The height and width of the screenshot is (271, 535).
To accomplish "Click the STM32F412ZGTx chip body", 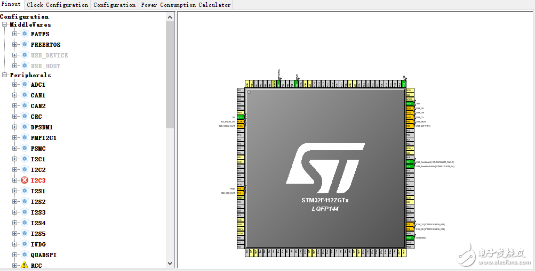I will [325, 168].
